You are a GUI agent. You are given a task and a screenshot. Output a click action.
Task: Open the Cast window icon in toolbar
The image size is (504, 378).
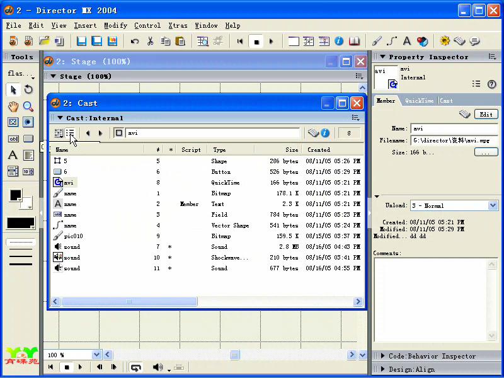[309, 41]
